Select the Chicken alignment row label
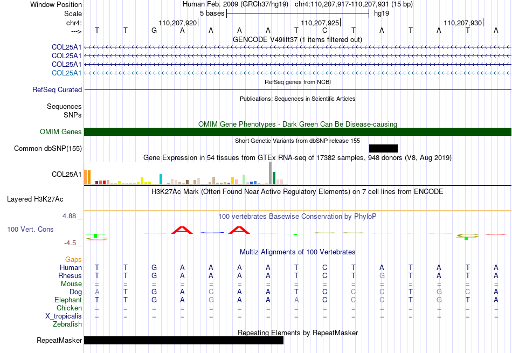 coord(69,308)
